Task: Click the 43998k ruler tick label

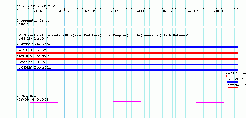Action: point(90,11)
